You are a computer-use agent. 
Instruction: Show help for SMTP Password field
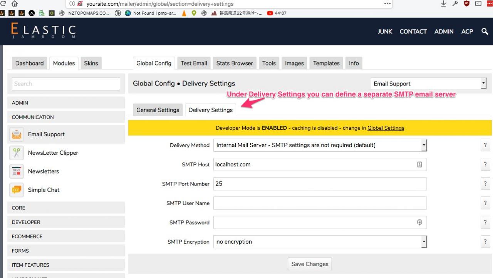[485, 223]
